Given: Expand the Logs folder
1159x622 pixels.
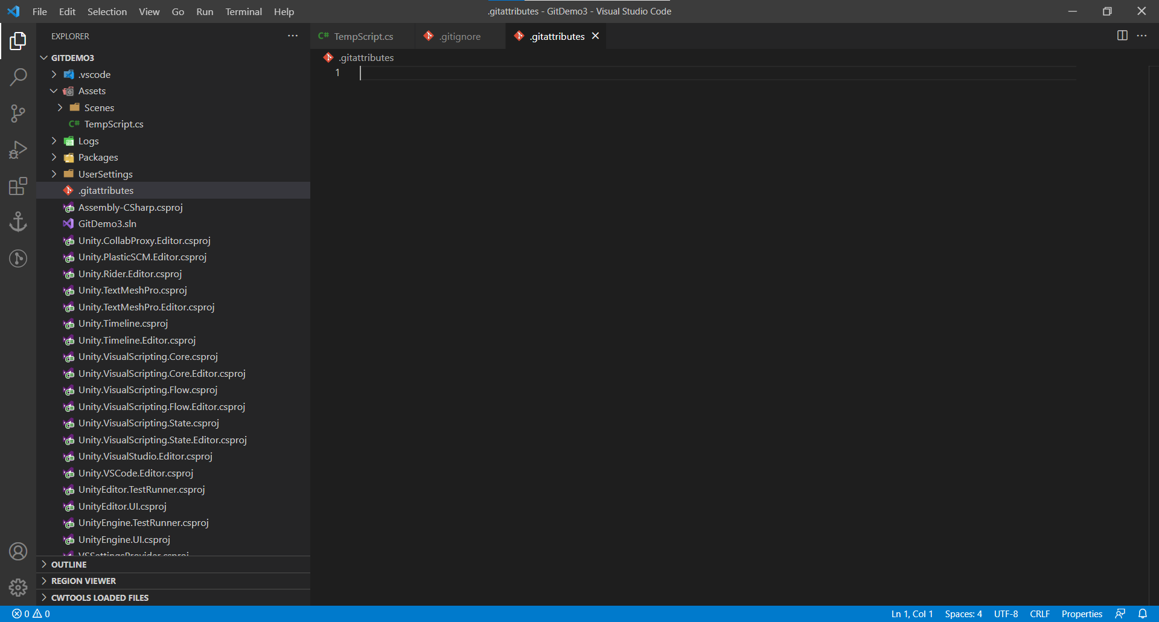Looking at the screenshot, I should 54,141.
